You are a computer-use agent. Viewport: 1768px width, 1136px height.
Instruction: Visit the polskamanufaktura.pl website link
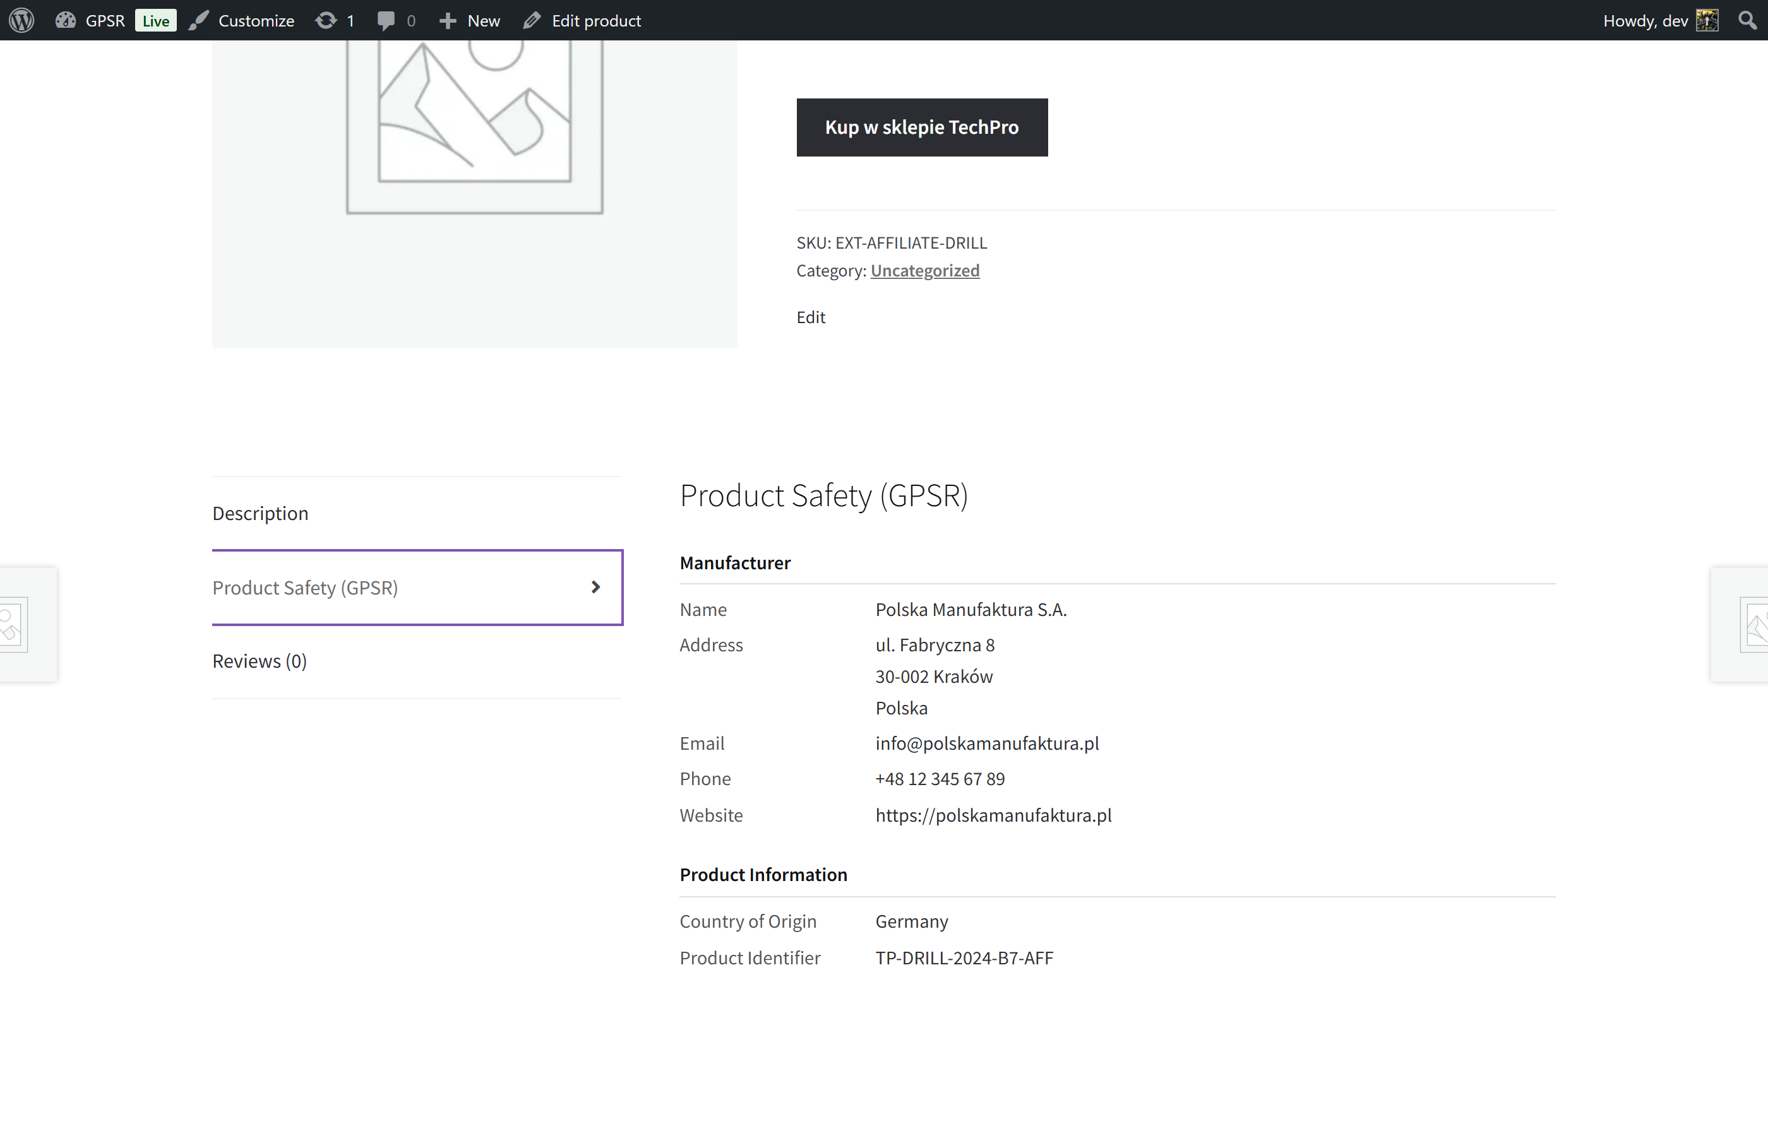pyautogui.click(x=993, y=815)
